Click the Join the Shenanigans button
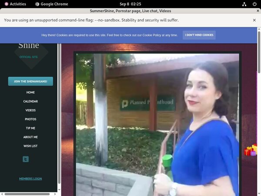The width and height of the screenshot is (261, 196). click(x=30, y=81)
